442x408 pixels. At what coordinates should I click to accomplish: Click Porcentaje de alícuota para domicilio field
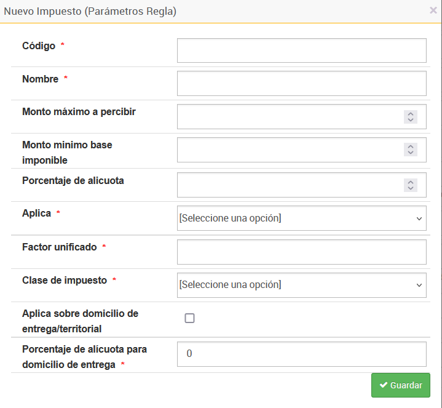coord(301,354)
